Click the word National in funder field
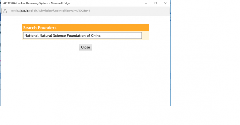 click(x=31, y=36)
